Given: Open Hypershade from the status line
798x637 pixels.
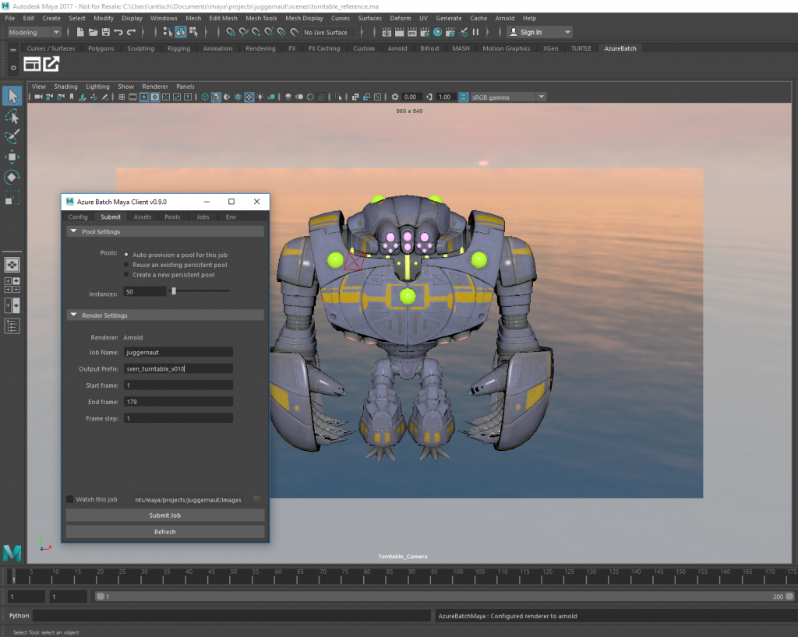Looking at the screenshot, I should click(x=438, y=32).
